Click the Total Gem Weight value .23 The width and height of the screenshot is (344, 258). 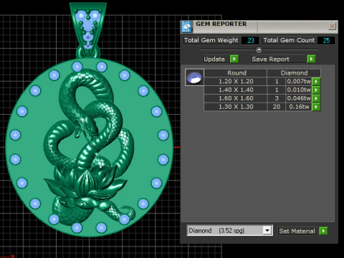(250, 40)
